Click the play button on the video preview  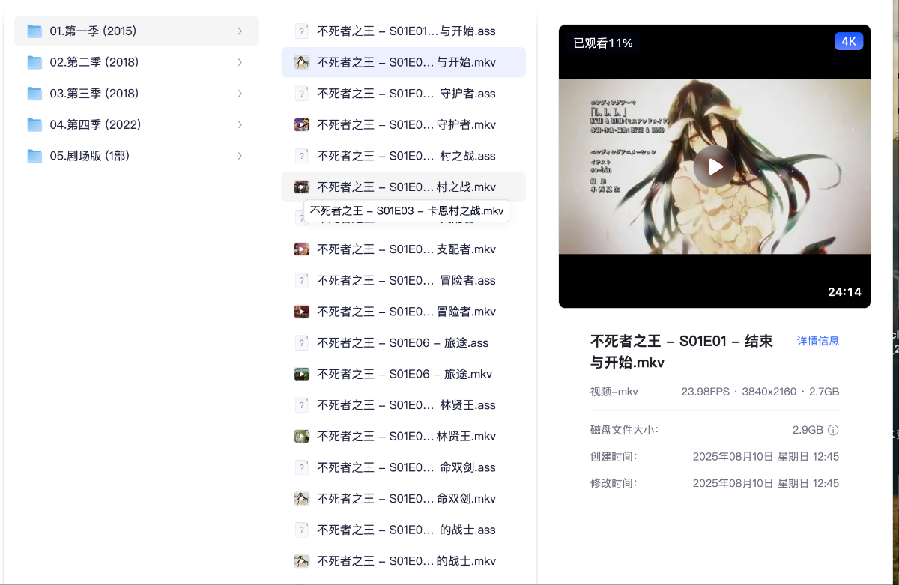714,166
